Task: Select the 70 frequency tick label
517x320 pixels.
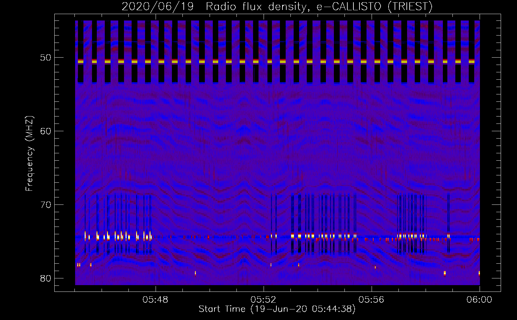Action: [x=46, y=205]
